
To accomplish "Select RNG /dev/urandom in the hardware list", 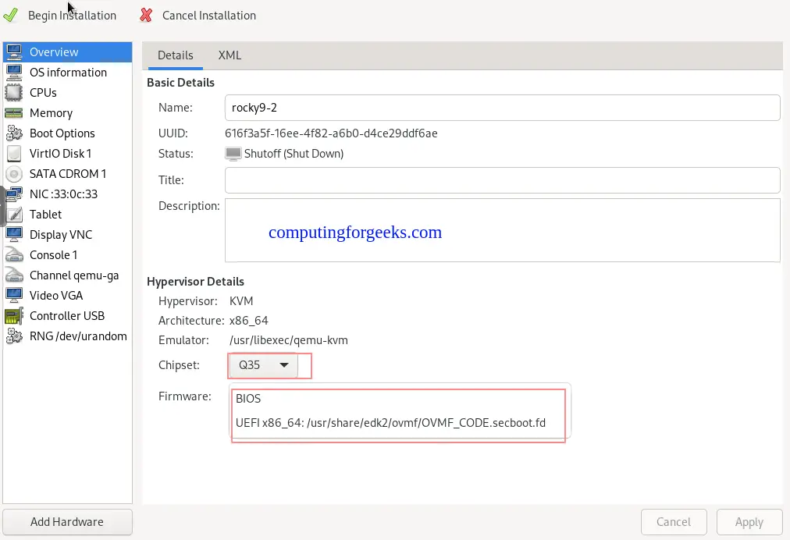I will 67,336.
